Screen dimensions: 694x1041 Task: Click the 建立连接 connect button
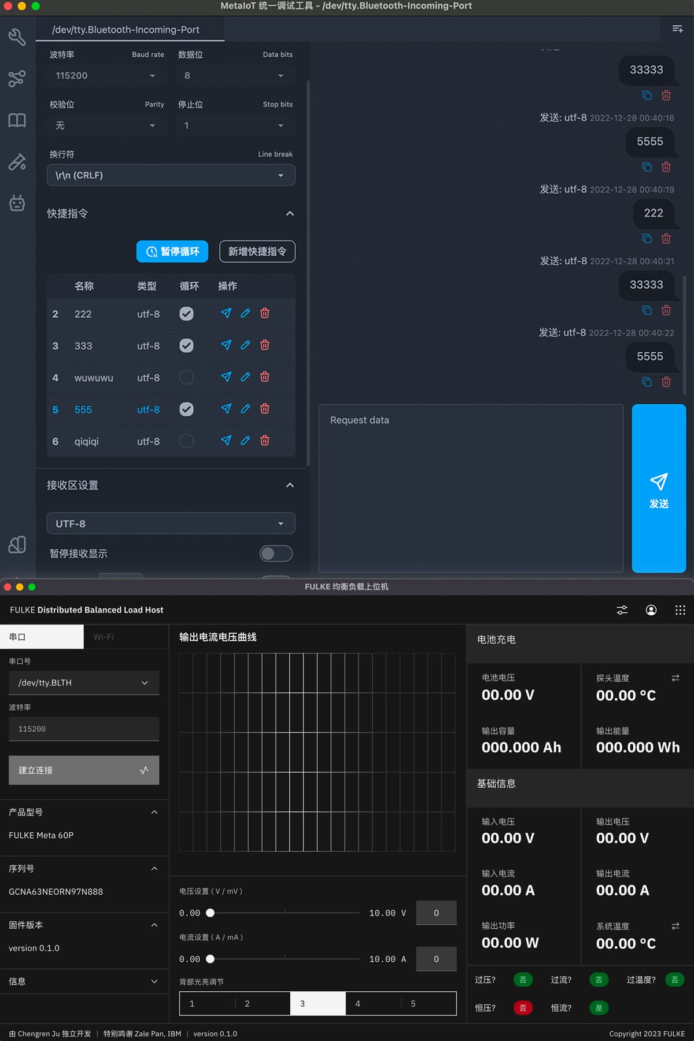coord(84,770)
